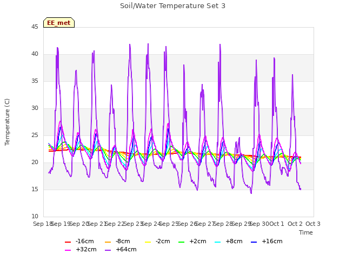This screenshot has width=346, height=260.
Task: Click the 40 y-axis tick label
Action: pyautogui.click(x=35, y=54)
